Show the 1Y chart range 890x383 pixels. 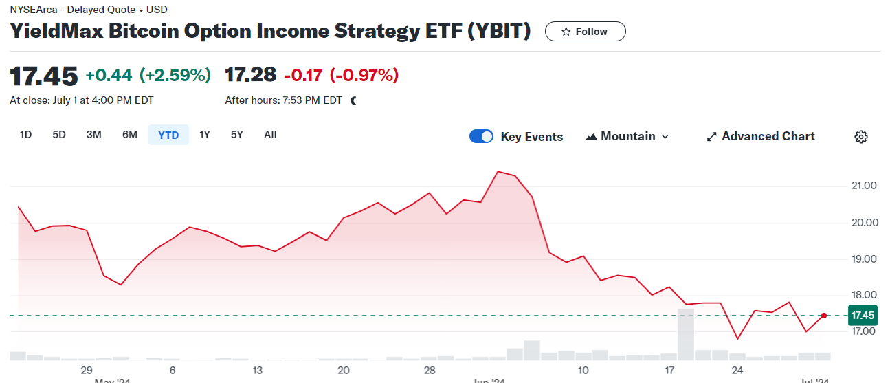[x=205, y=135]
